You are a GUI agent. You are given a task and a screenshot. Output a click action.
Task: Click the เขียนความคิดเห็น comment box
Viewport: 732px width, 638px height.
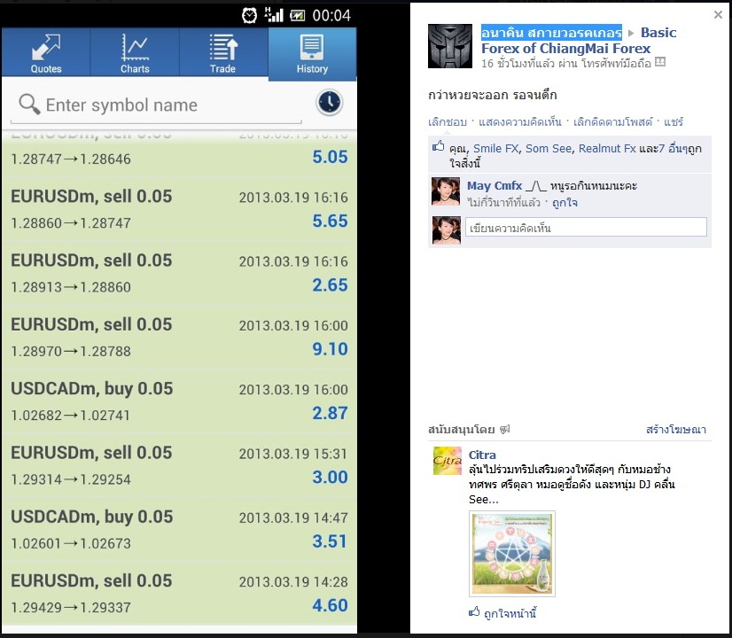pyautogui.click(x=586, y=228)
